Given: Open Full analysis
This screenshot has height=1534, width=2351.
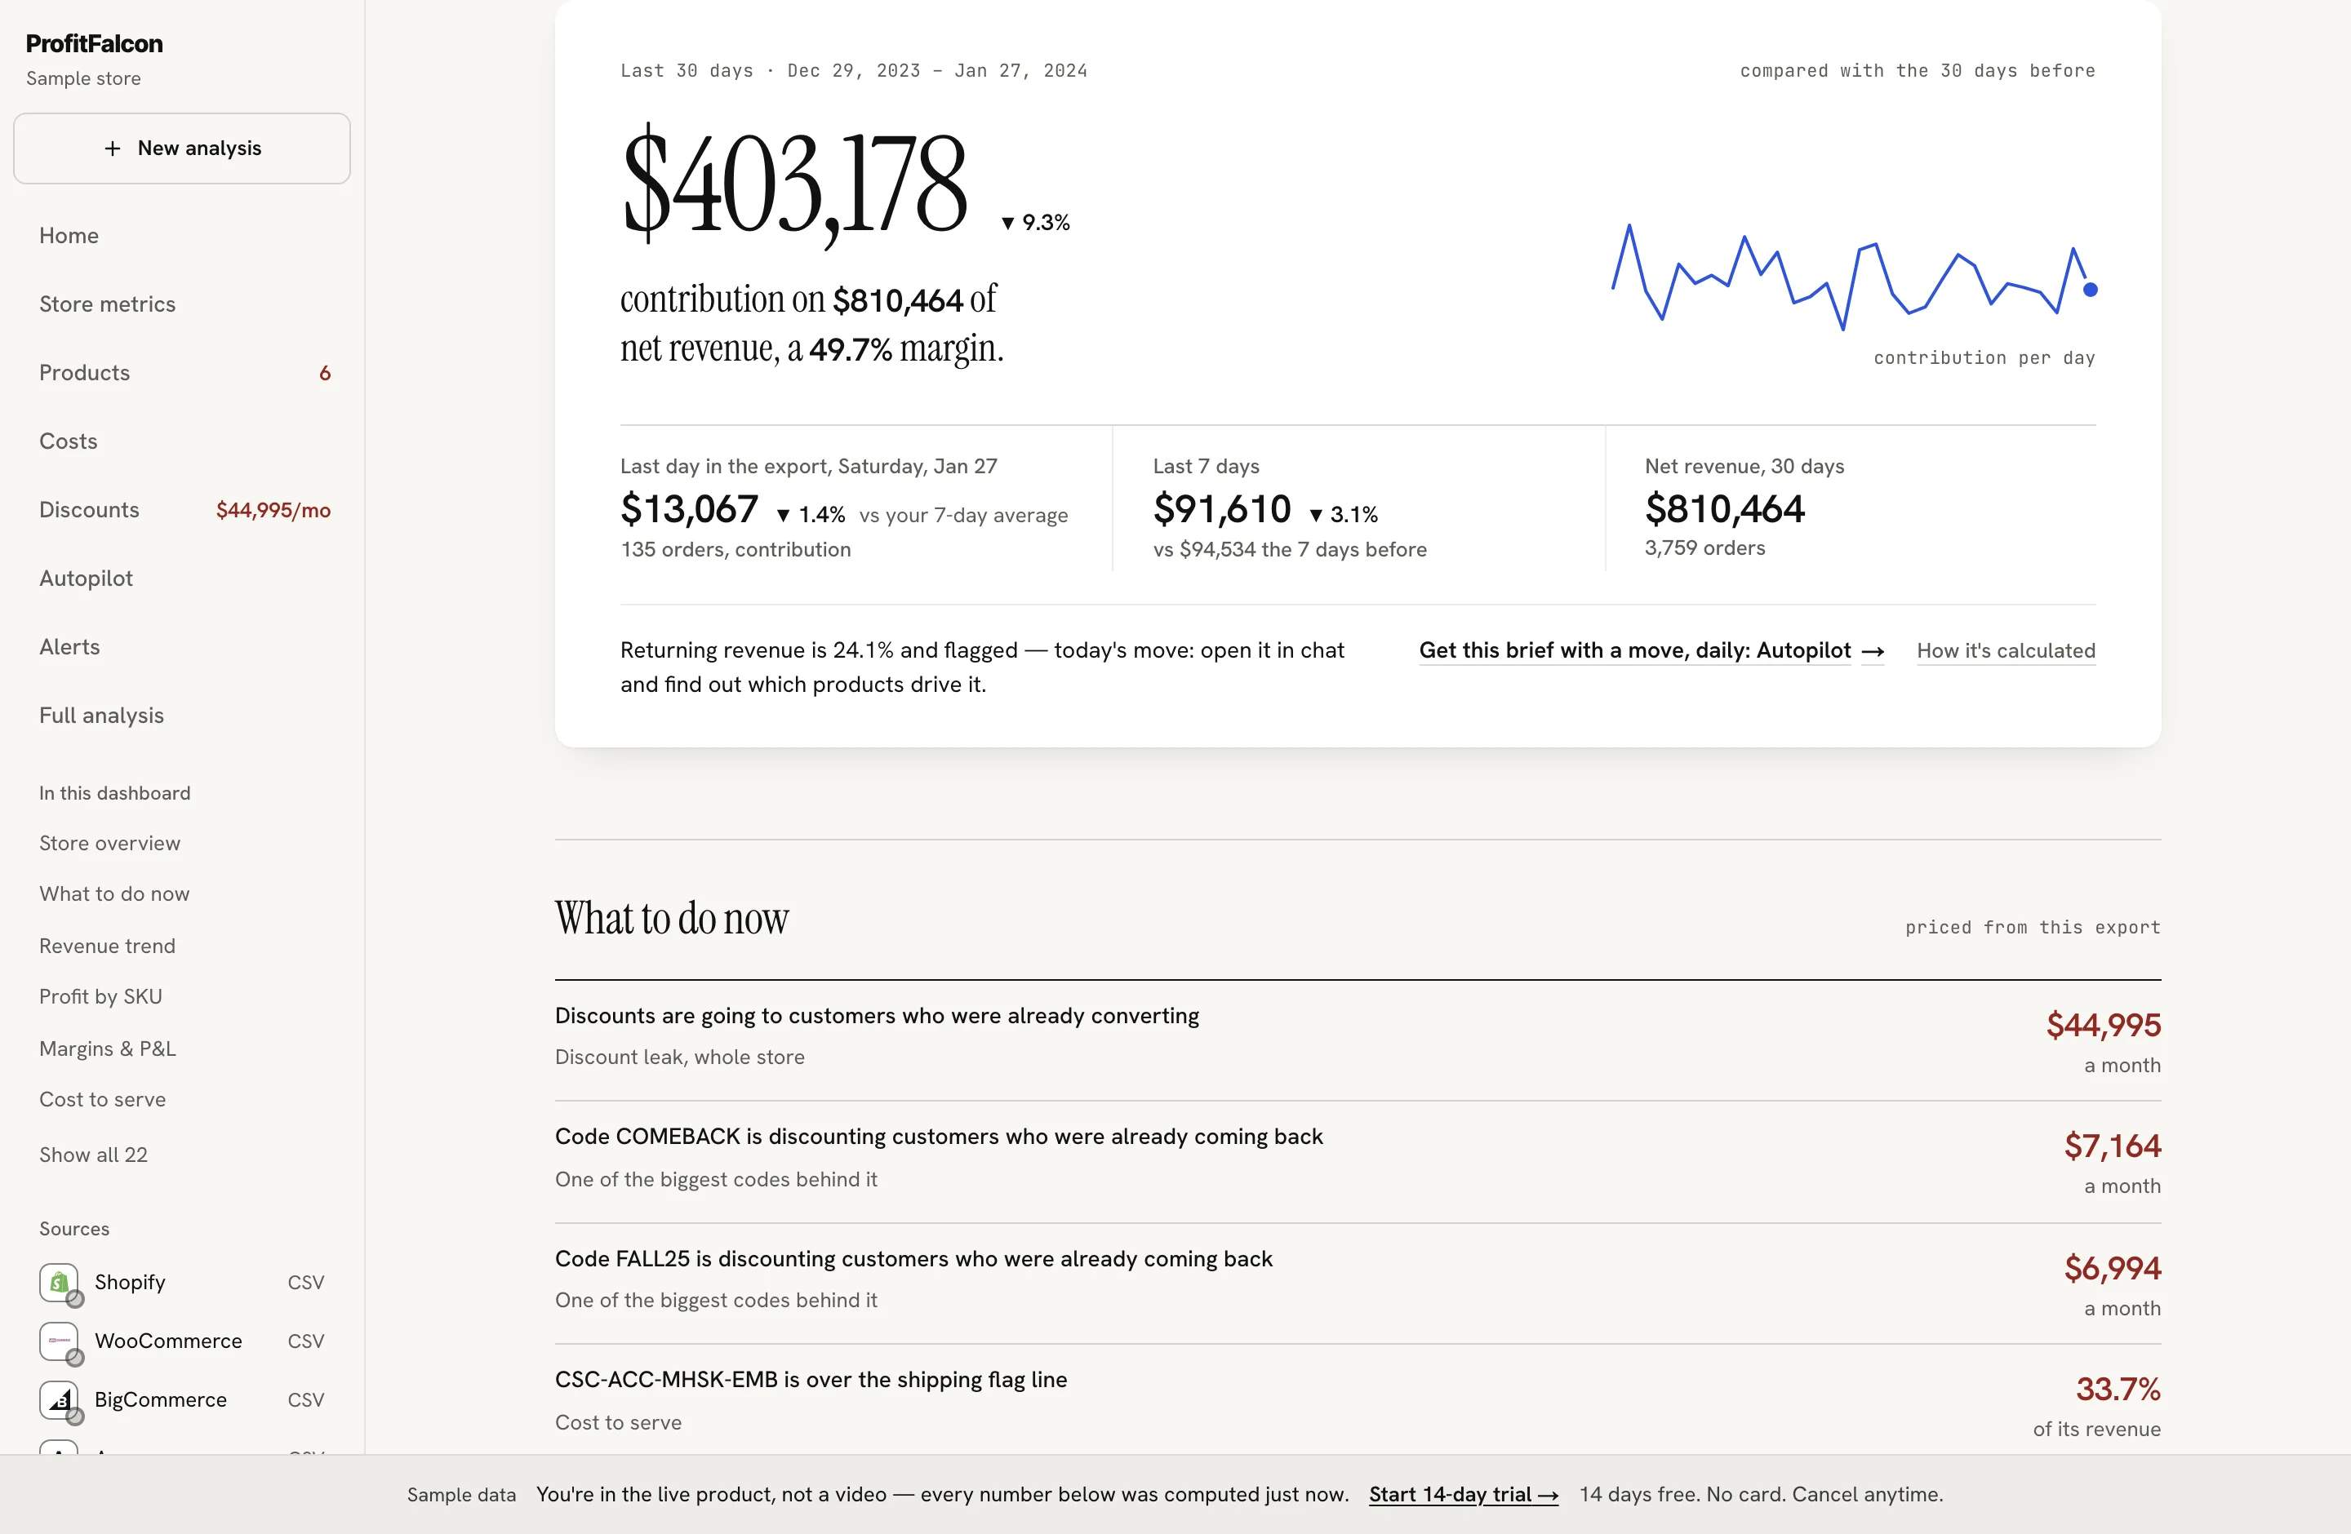Looking at the screenshot, I should (102, 716).
